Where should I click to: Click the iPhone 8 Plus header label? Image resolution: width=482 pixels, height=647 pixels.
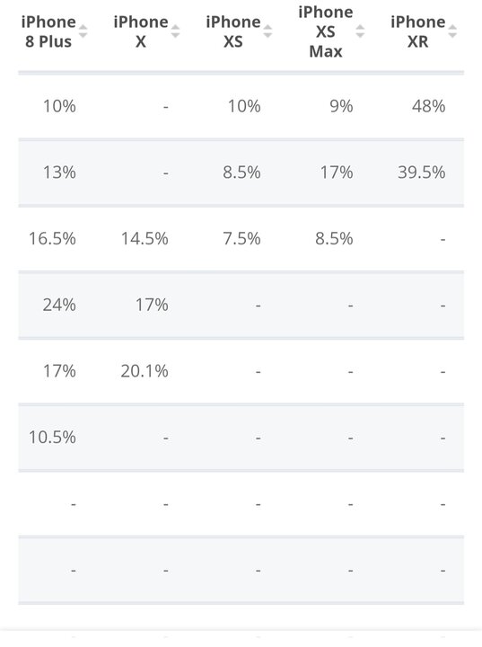pyautogui.click(x=48, y=31)
